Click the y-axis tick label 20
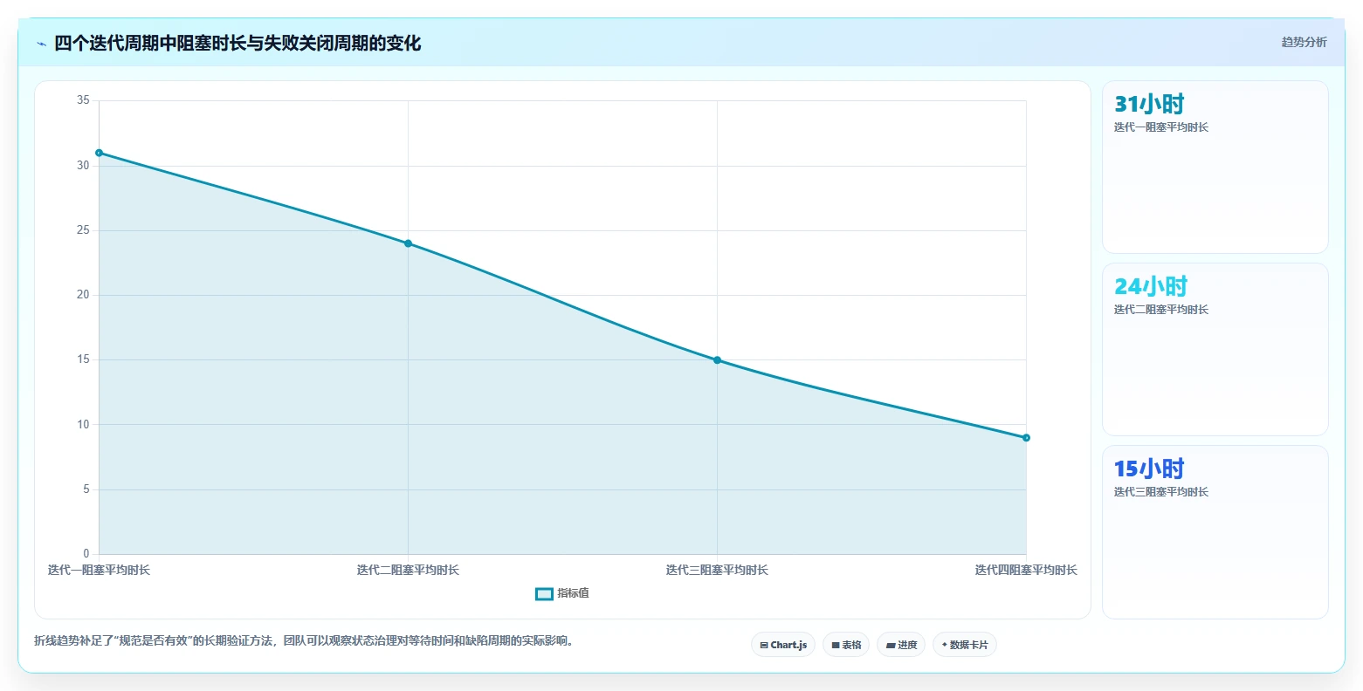This screenshot has height=691, width=1363. pyautogui.click(x=83, y=295)
